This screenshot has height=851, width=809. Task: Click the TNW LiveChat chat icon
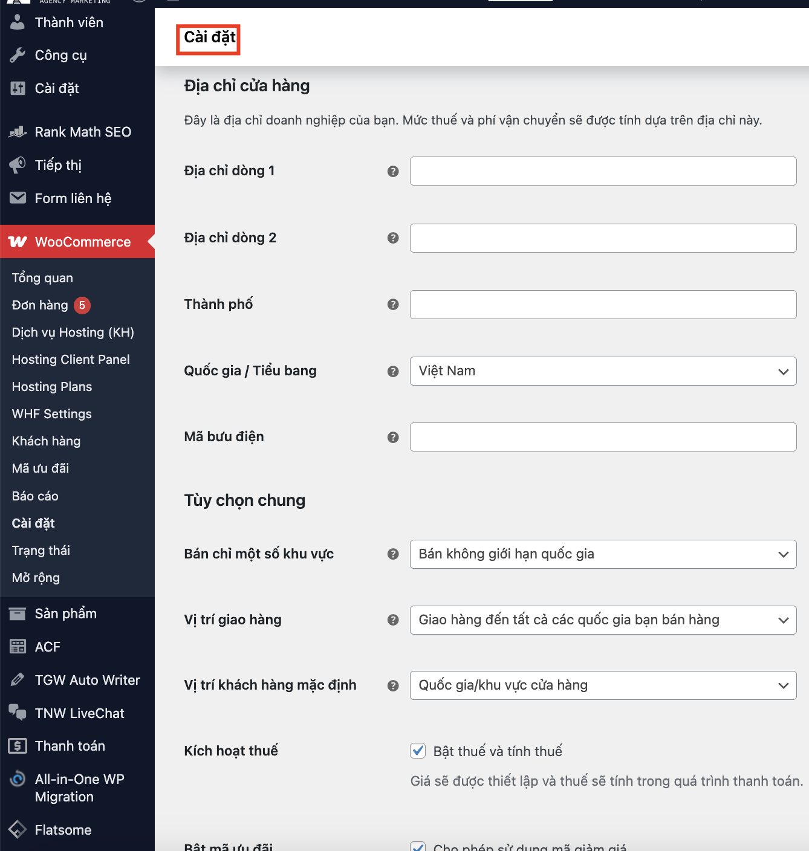[x=18, y=713]
